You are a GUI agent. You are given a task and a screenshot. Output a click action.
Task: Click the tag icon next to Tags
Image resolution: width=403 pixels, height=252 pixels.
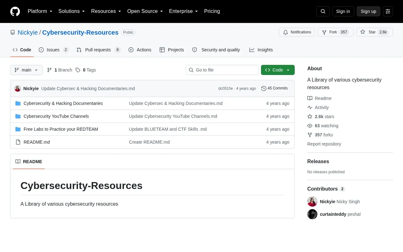[x=78, y=70]
